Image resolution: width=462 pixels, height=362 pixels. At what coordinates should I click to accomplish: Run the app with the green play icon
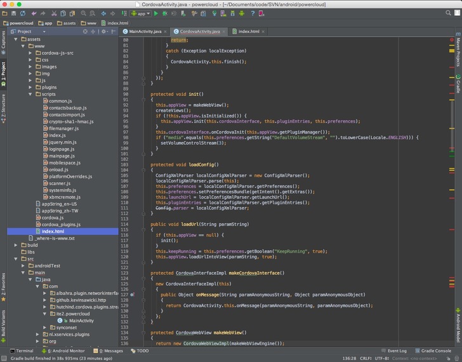[x=155, y=13]
